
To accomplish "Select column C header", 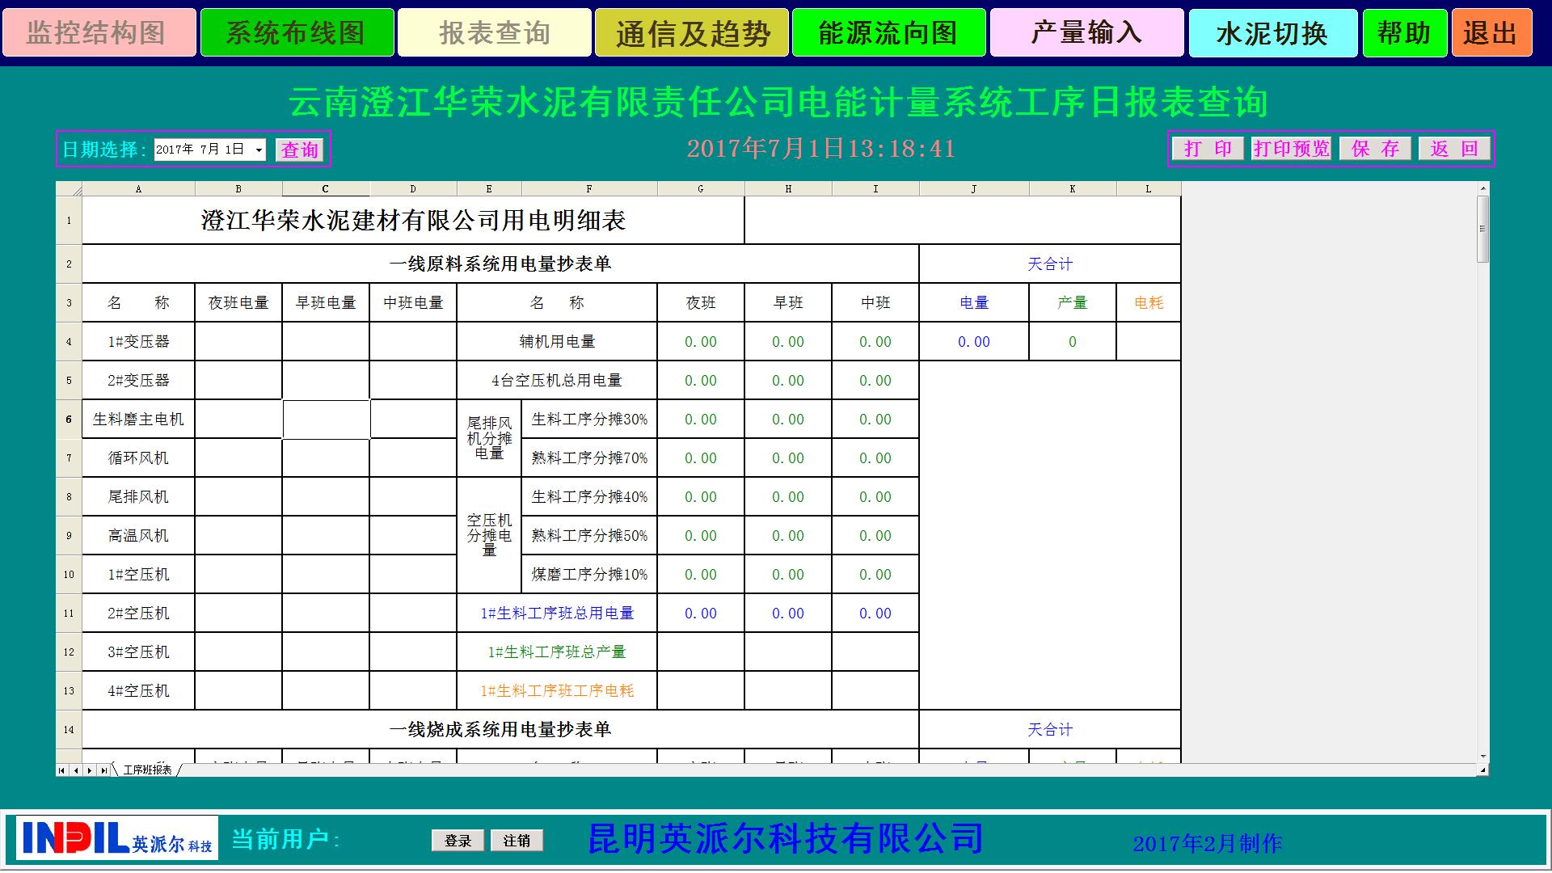I will click(x=326, y=189).
